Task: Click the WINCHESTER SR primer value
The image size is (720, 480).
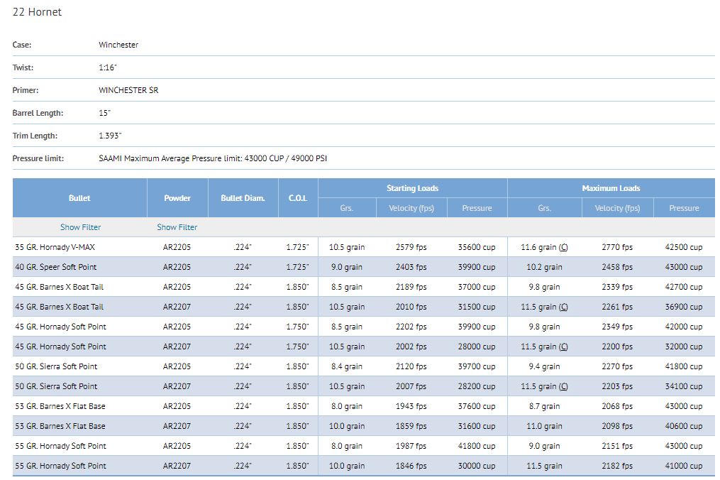Action: pos(128,90)
